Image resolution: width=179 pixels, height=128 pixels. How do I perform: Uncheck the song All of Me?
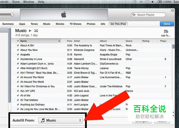coord(18,95)
